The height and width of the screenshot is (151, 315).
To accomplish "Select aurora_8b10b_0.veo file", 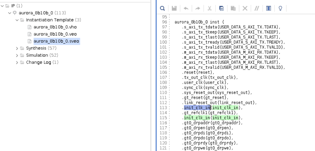I will click(x=55, y=34).
